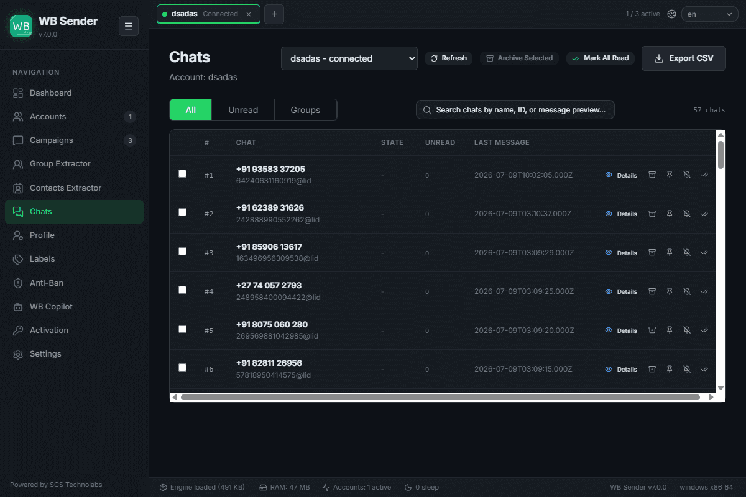Open the Group Extractor page
746x497 pixels.
74,164
